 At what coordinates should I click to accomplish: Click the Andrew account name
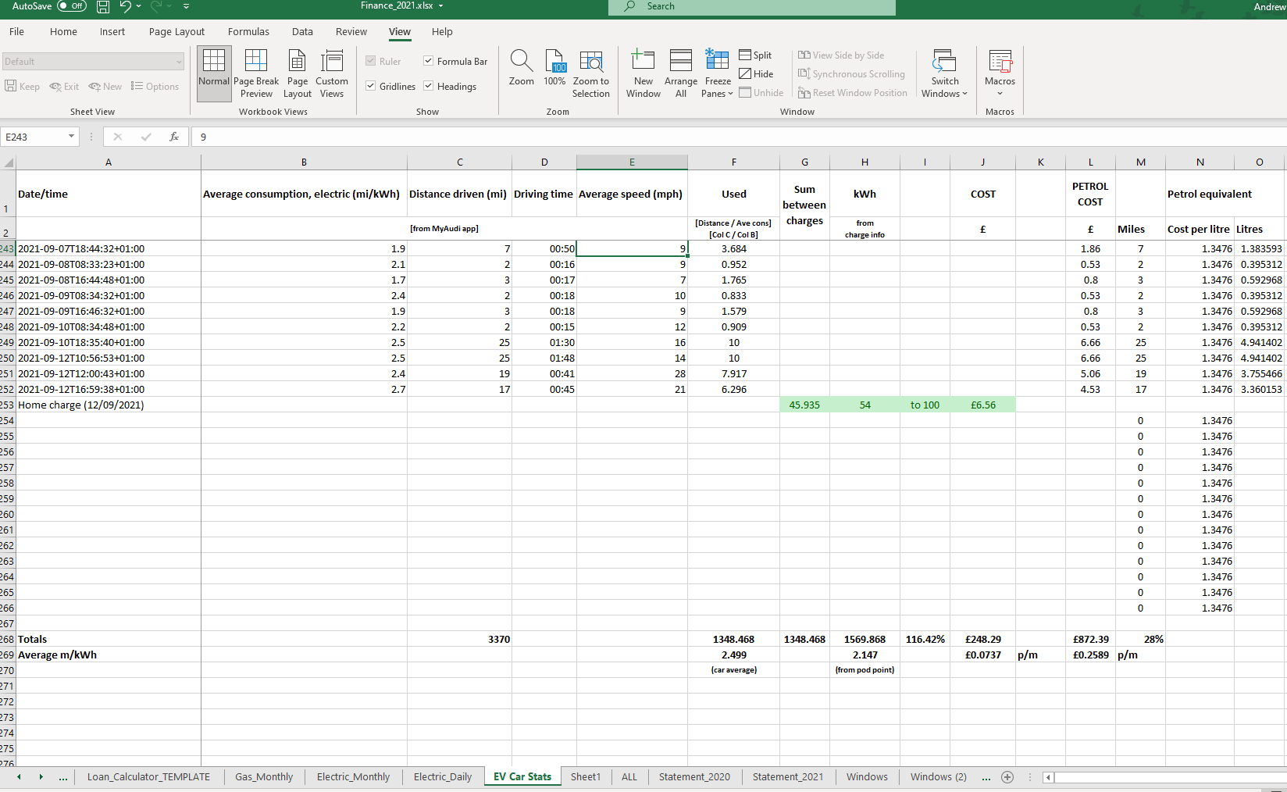click(x=1270, y=6)
